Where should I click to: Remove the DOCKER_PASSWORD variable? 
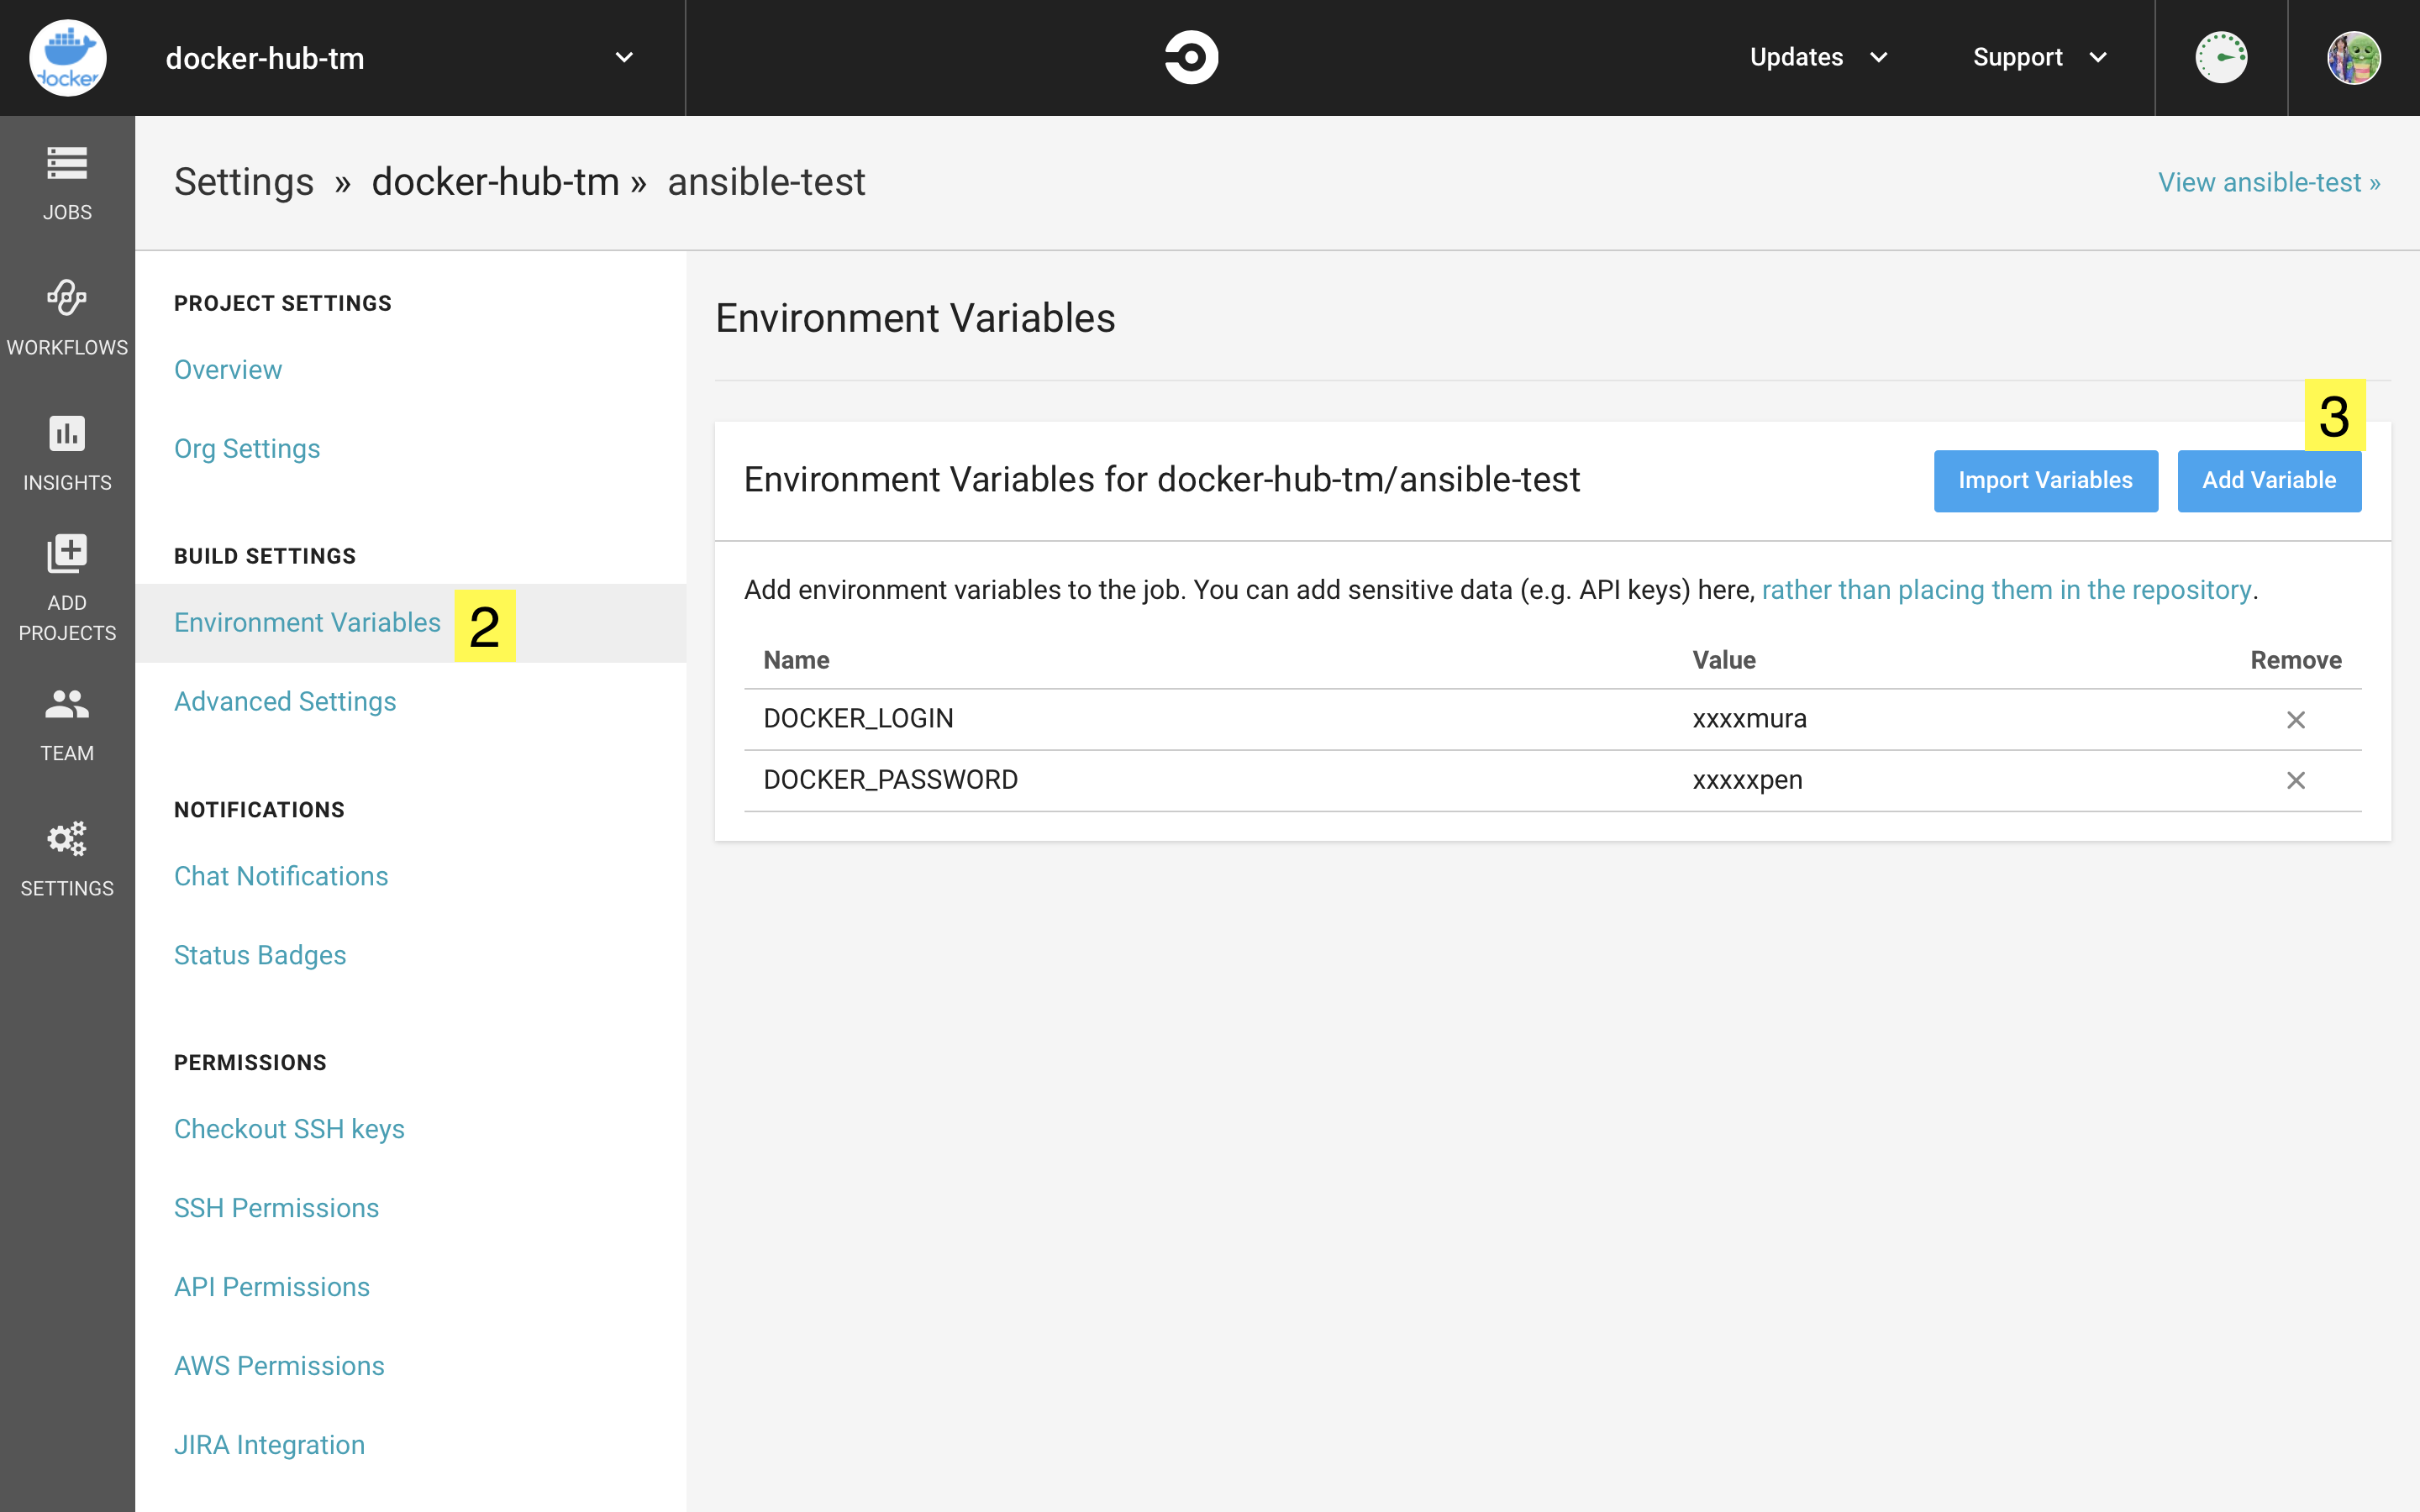(2295, 780)
